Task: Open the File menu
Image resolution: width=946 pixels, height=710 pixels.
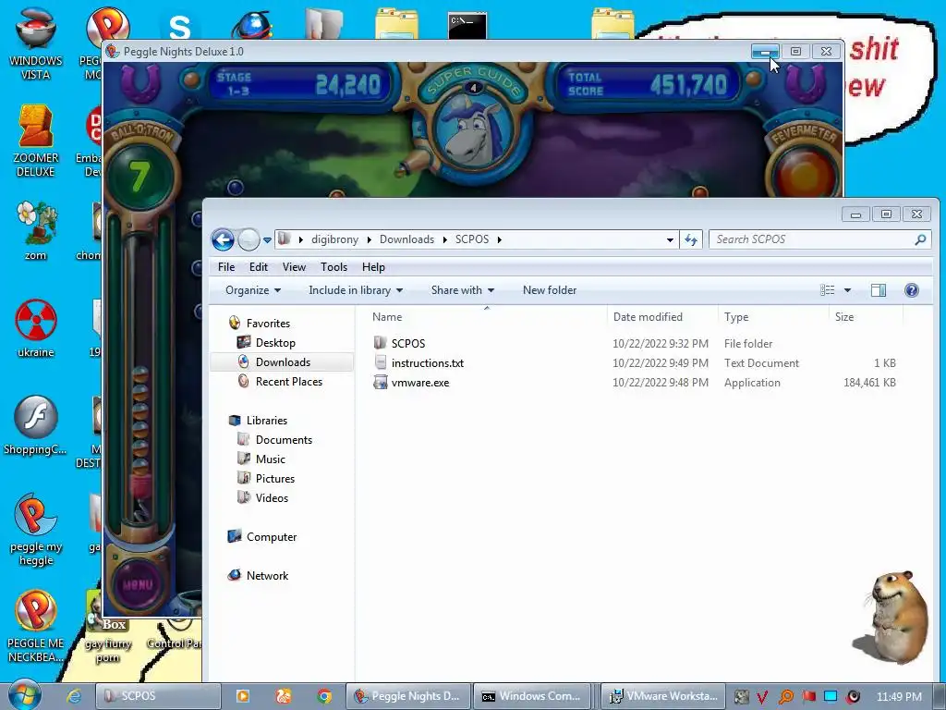Action: [226, 267]
